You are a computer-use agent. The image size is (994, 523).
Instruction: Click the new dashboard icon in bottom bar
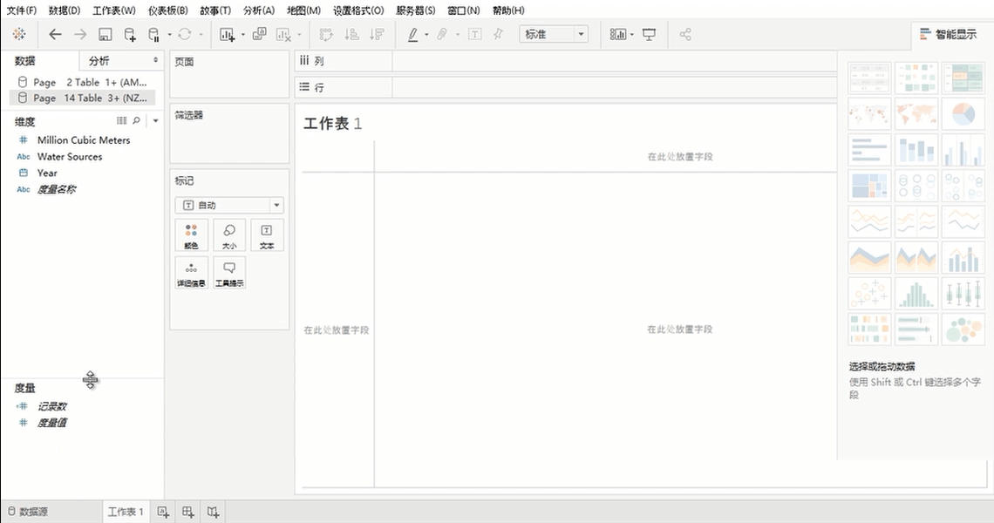point(187,512)
